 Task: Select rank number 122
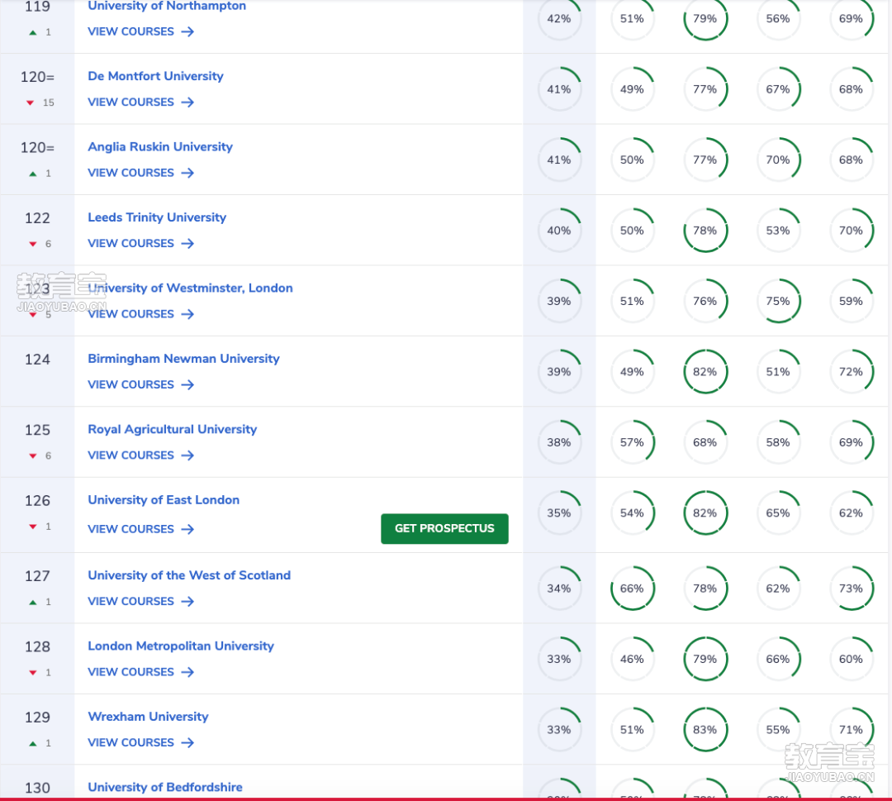[37, 218]
